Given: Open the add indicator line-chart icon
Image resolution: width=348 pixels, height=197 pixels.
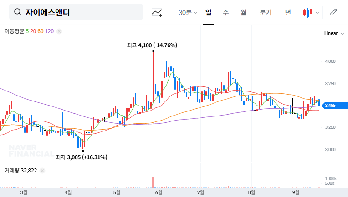Looking at the screenshot, I should click(157, 12).
